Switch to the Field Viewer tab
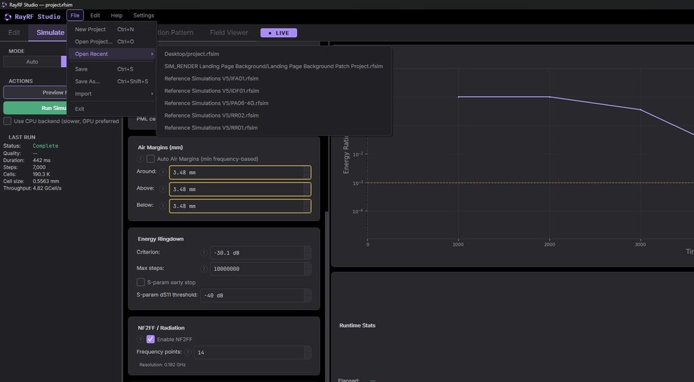Screen dimensions: 694x382 point(229,33)
